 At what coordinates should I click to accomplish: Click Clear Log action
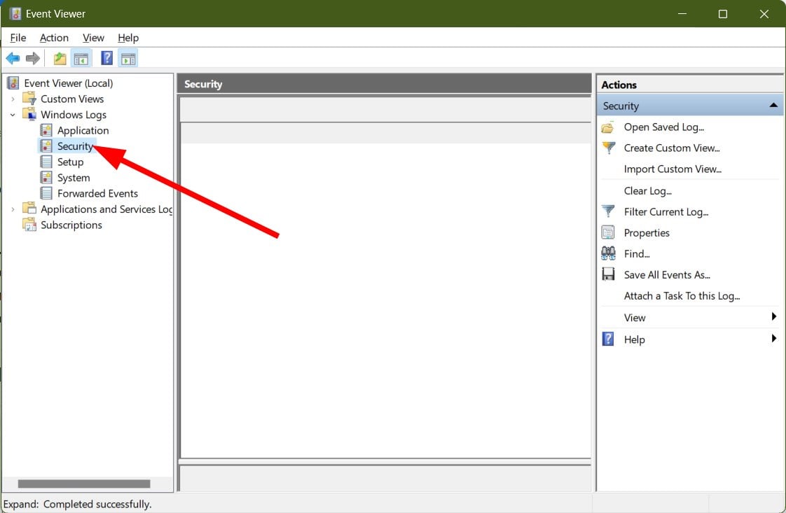click(x=648, y=191)
